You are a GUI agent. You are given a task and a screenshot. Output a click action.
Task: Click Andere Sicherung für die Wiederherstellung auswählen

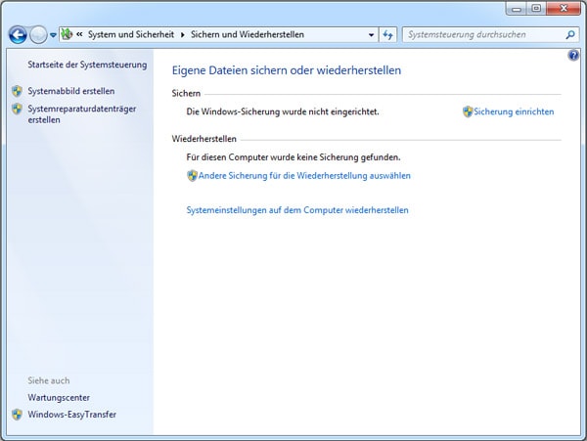(304, 175)
